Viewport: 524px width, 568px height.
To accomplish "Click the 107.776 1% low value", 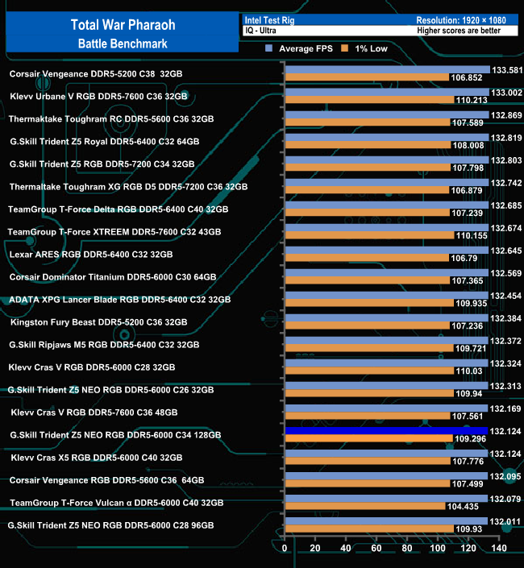I will pos(468,462).
